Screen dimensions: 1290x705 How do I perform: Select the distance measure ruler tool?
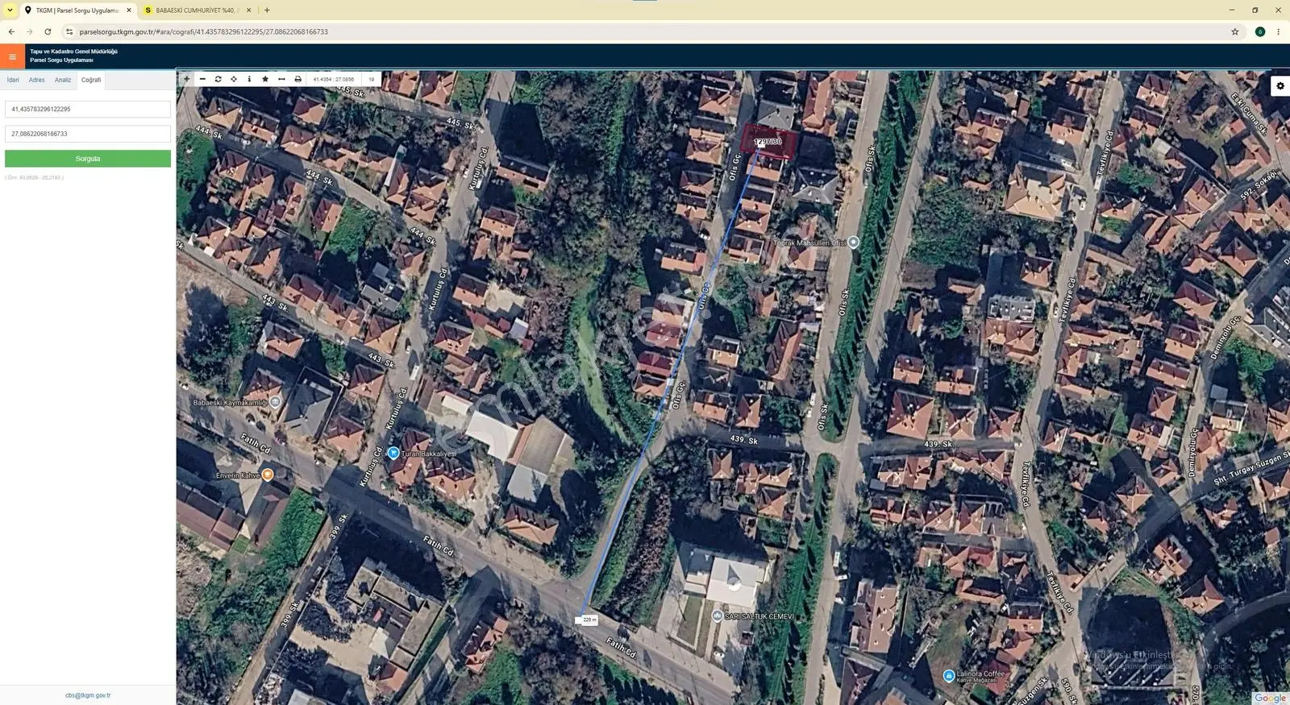pos(281,79)
